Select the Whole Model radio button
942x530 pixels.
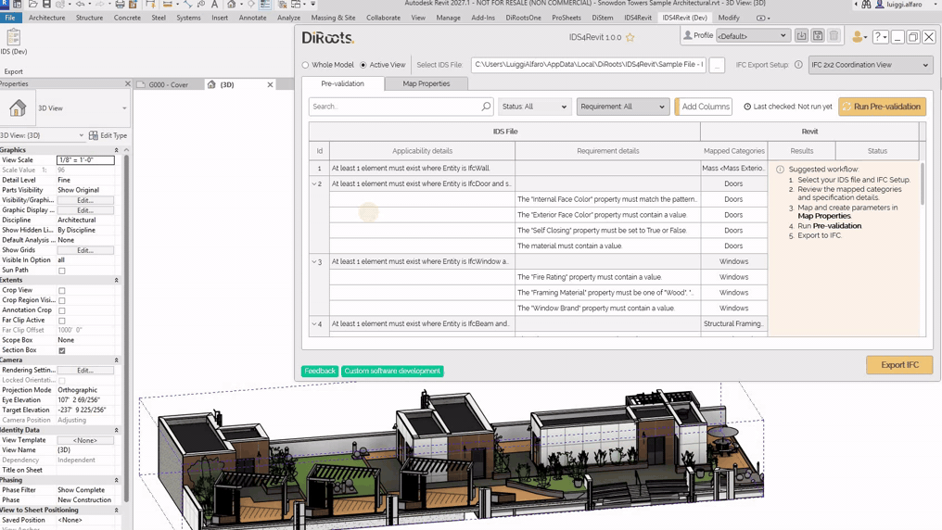click(x=305, y=65)
